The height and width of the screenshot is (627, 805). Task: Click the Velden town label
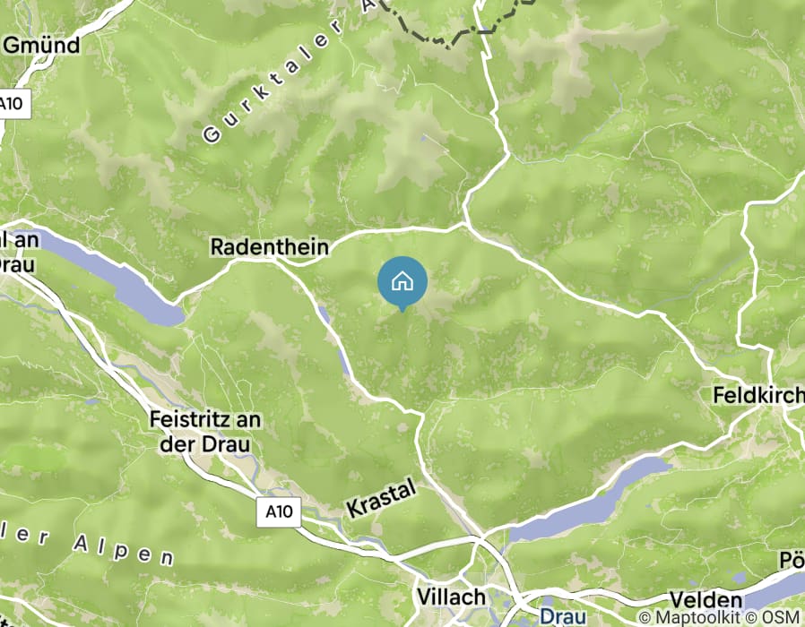click(x=705, y=600)
